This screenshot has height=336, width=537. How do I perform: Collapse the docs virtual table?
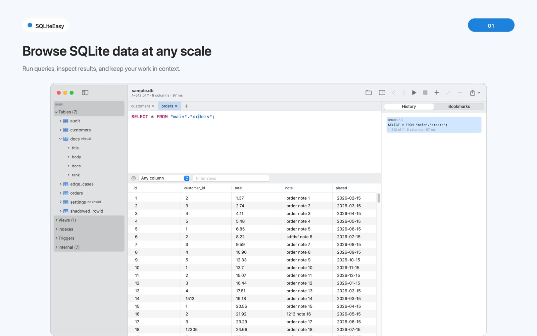tap(60, 139)
